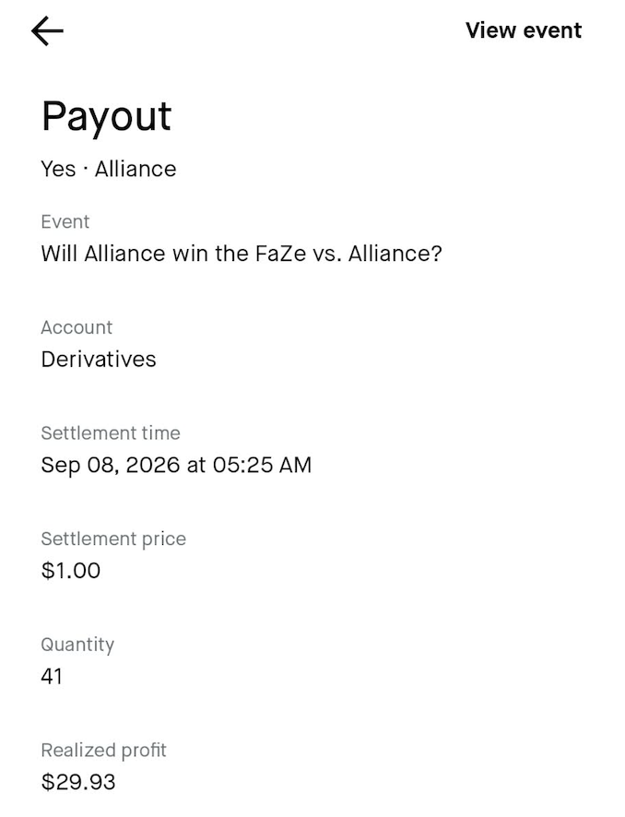The height and width of the screenshot is (817, 625).
Task: Click the word Alliance in the subtitle
Action: [x=136, y=170]
